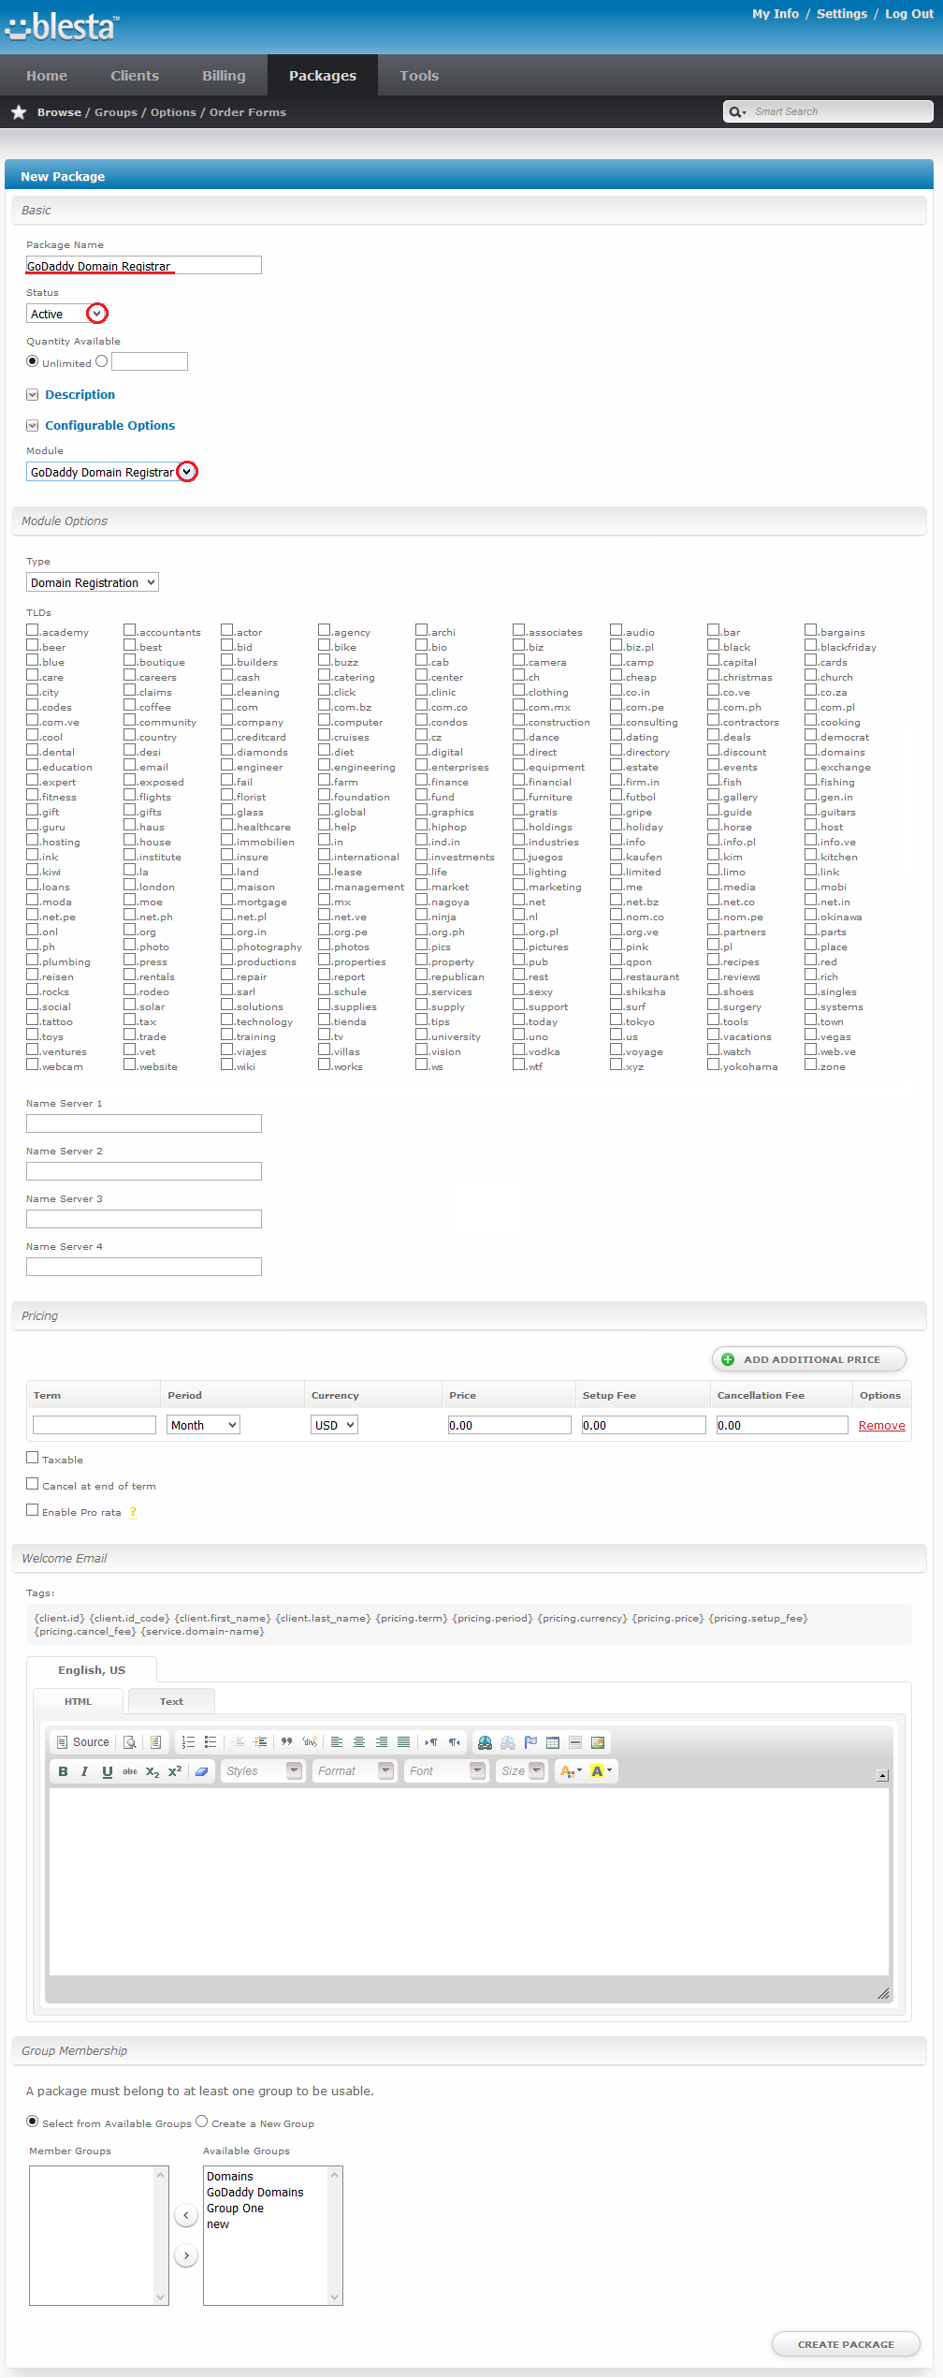Enable the Taxable checkbox
The image size is (943, 2378).
point(33,1458)
